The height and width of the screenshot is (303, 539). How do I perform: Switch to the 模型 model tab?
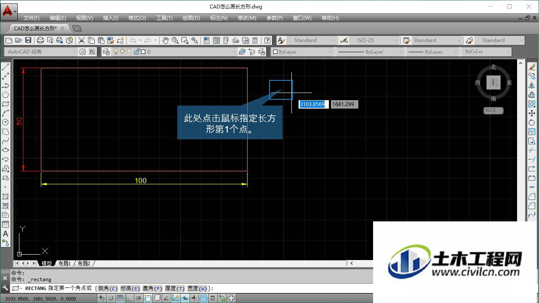(46, 263)
